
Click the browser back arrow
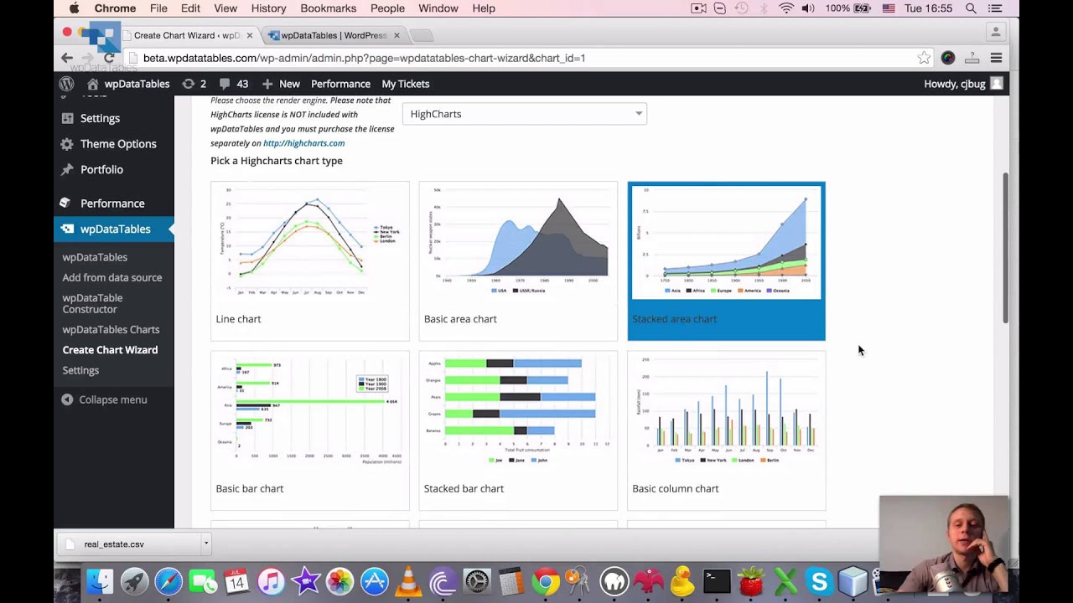(x=67, y=58)
